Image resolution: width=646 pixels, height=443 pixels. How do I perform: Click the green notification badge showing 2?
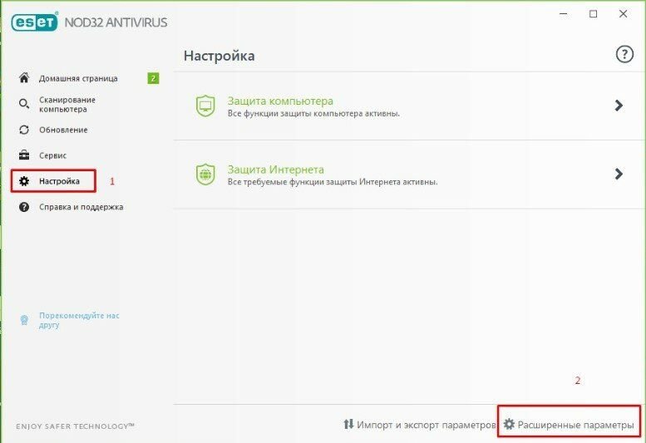[153, 78]
